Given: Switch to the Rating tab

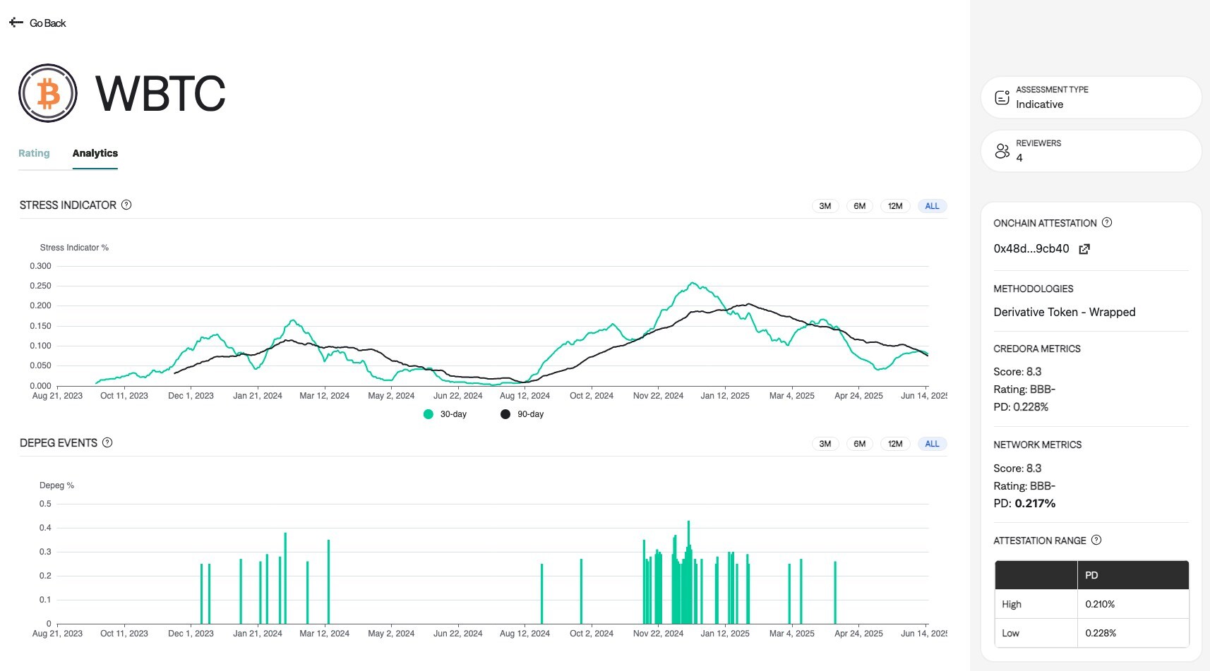Looking at the screenshot, I should coord(34,153).
